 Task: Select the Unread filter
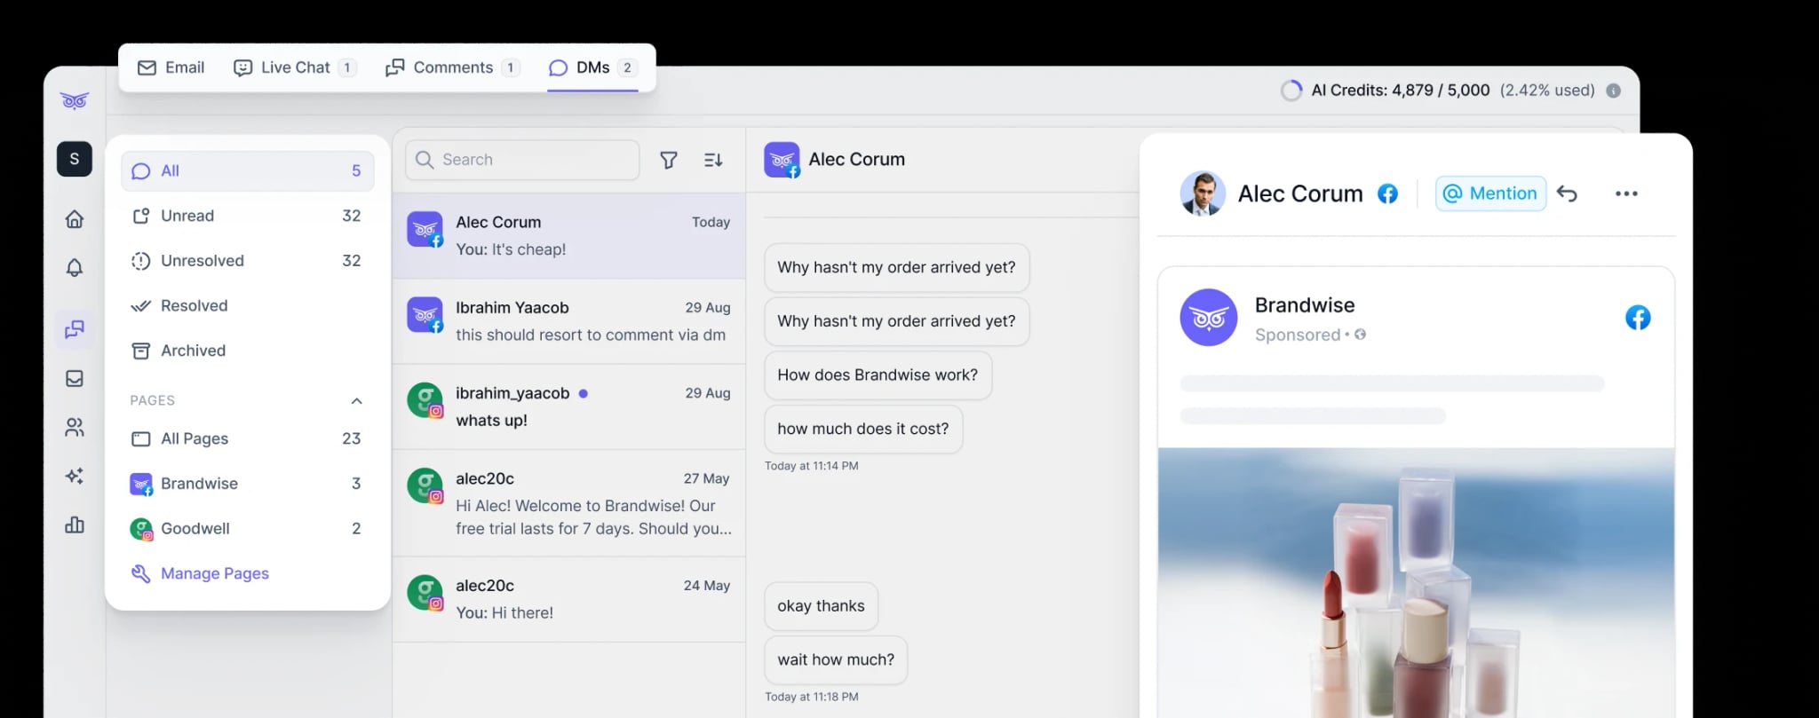click(x=248, y=216)
